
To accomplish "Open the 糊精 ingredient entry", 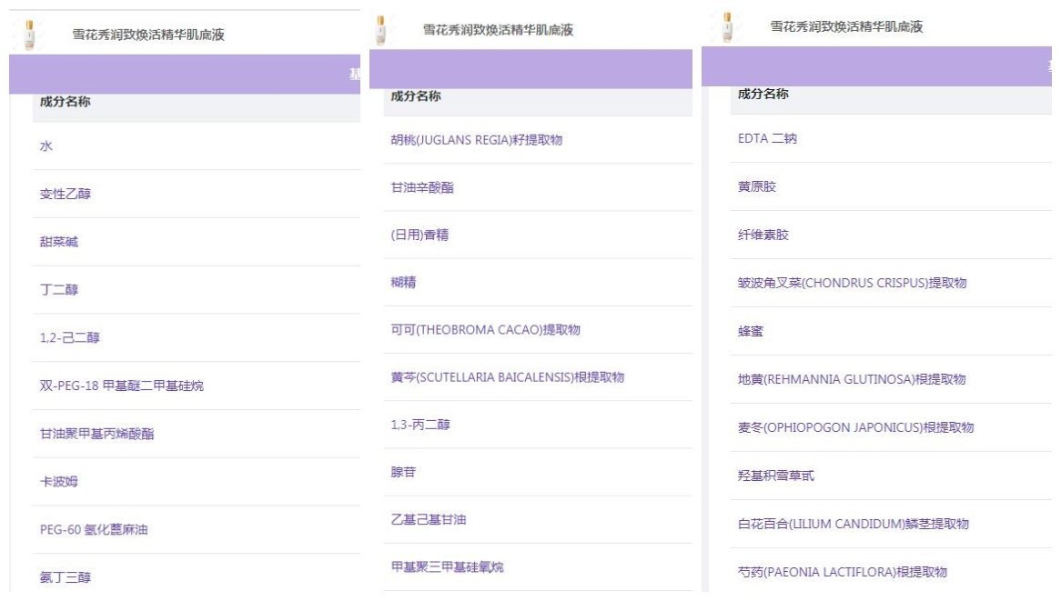I will coord(403,283).
